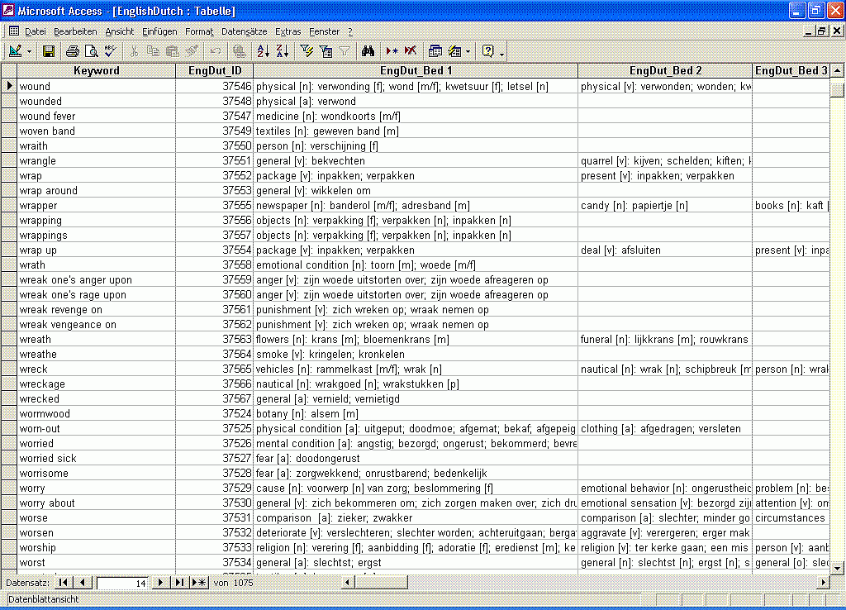Click the cell 'deal [v]: afsluiten'
Image resolution: width=846 pixels, height=610 pixels.
[665, 250]
